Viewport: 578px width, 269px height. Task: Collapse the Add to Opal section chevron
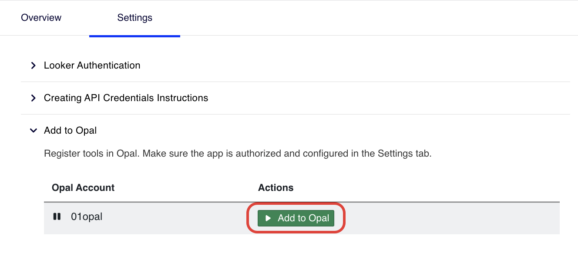[x=33, y=131]
